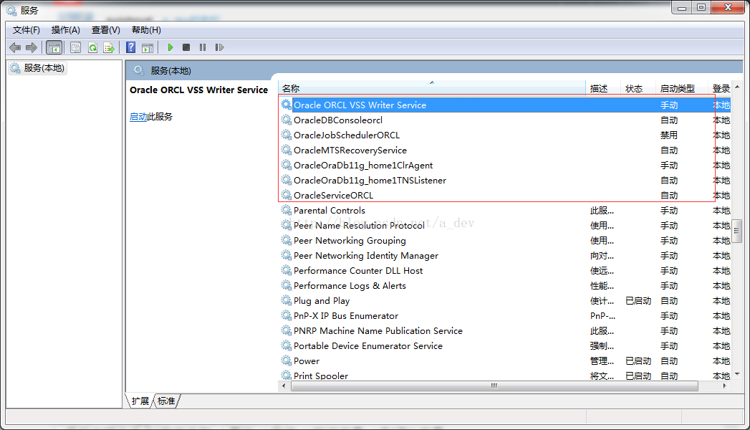Open the 查看(V) menu

coord(106,30)
